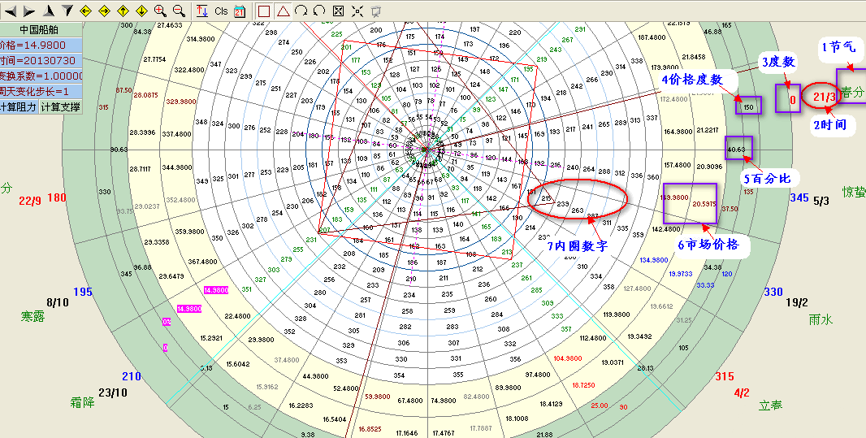Click the 计算阻力 button

[x=19, y=106]
